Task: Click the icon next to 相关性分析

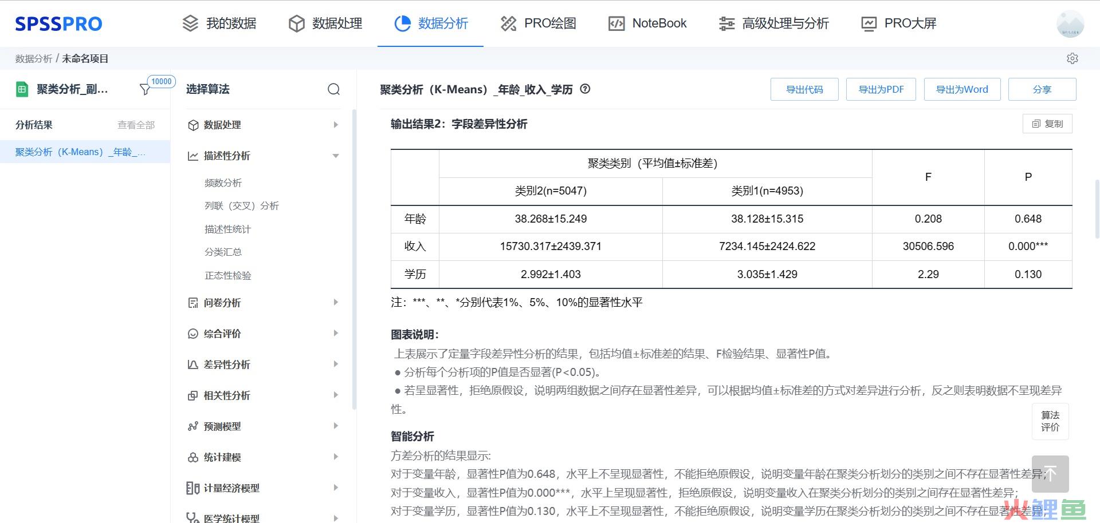Action: click(193, 395)
